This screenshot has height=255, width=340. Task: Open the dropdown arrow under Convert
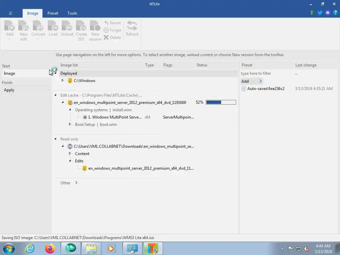point(38,39)
